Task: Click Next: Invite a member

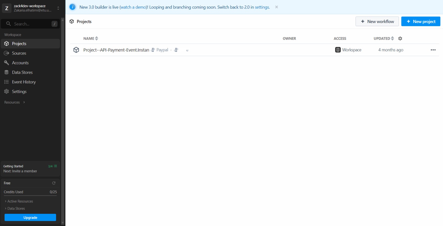Action: pyautogui.click(x=20, y=171)
